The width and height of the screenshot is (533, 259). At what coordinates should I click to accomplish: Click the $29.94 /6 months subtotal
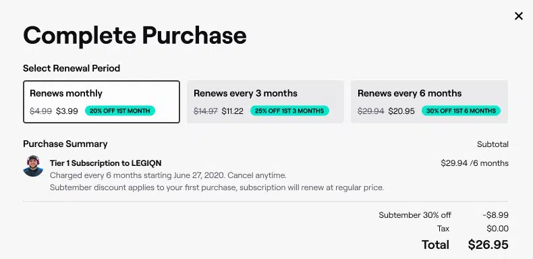tap(474, 163)
